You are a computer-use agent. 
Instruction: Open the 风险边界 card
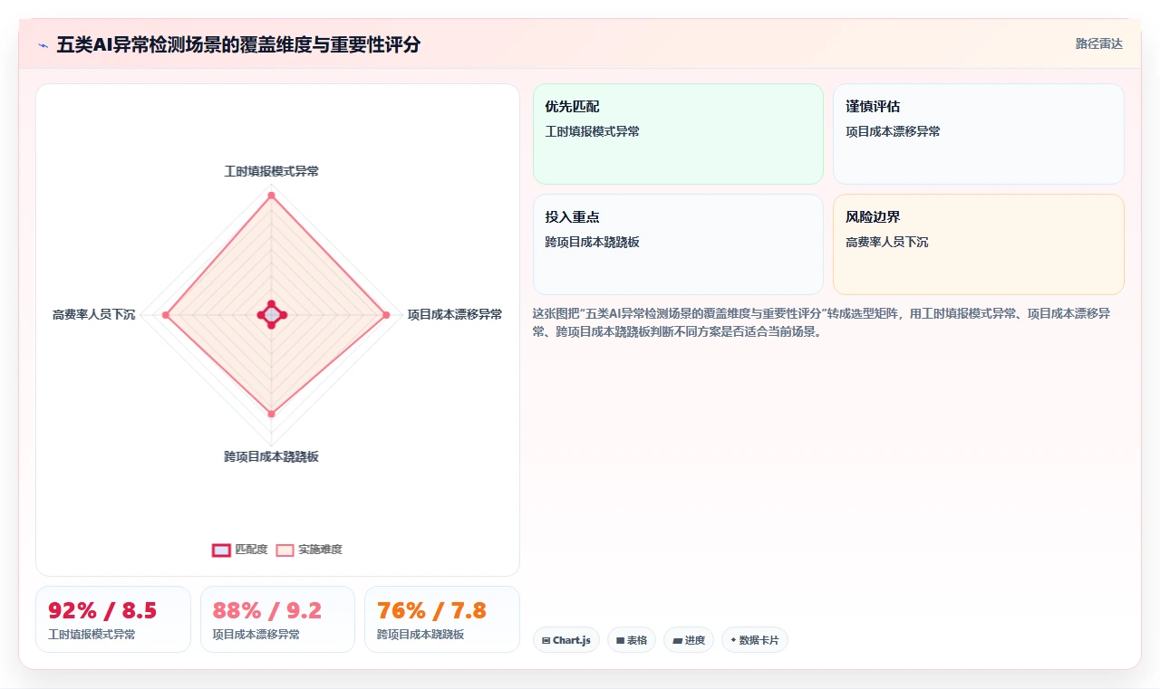pos(979,244)
